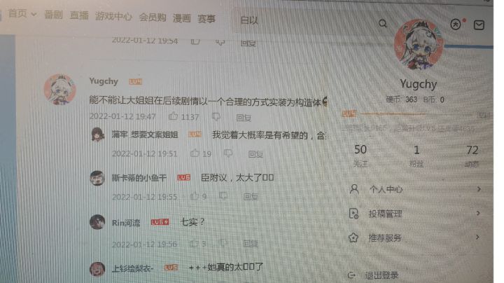This screenshot has width=504, height=283.
Task: Open 会员购 in the top navigation
Action: point(153,18)
